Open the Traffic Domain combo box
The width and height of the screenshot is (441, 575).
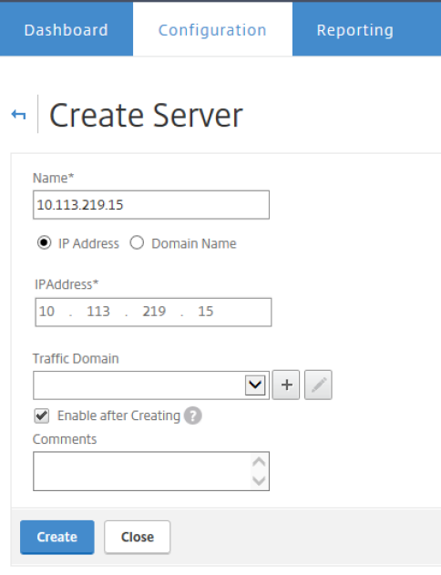[151, 385]
